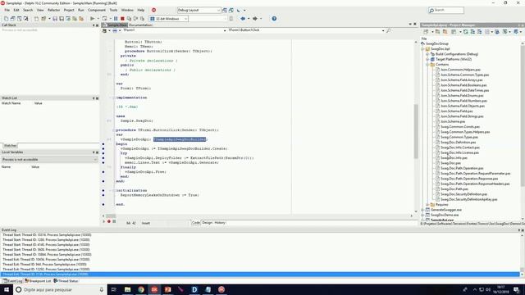Open the Component menu
Image resolution: width=525 pixels, height=295 pixels.
[97, 10]
